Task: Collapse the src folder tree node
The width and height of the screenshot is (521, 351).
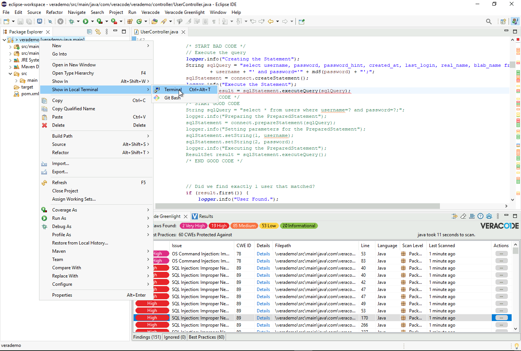Action: coord(10,74)
